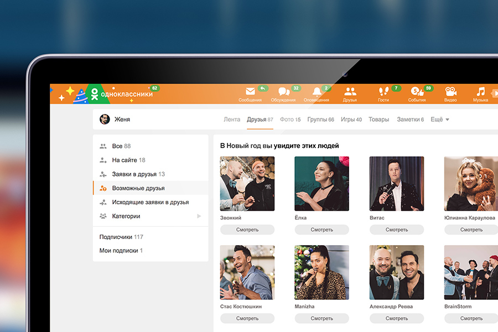Open Заявки в друзья 13
Viewport: 498px width, 332px height.
[x=151, y=174]
